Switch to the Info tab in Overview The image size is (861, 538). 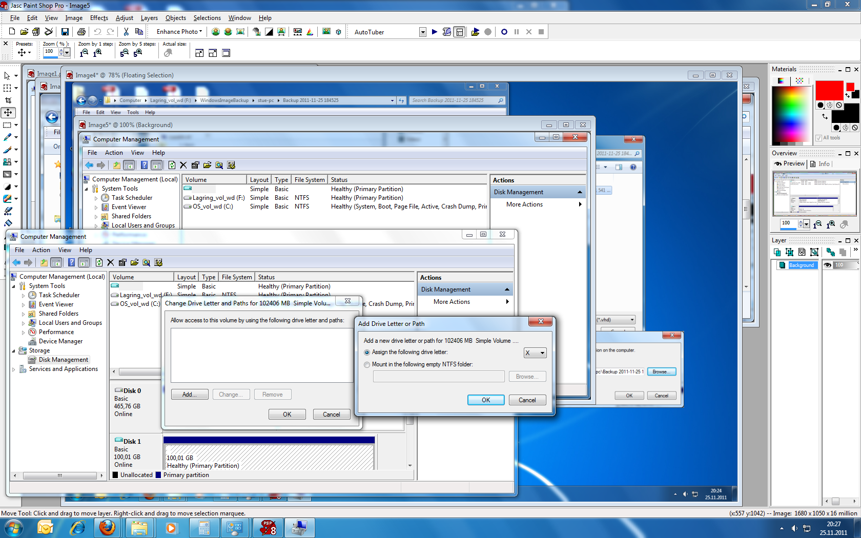point(821,164)
